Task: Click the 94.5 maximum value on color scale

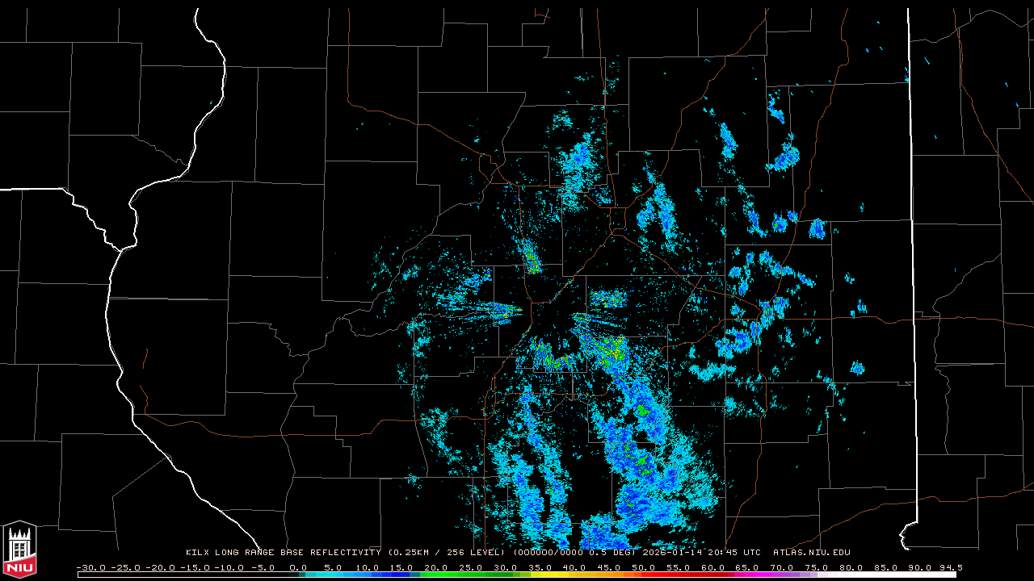Action: 948,567
